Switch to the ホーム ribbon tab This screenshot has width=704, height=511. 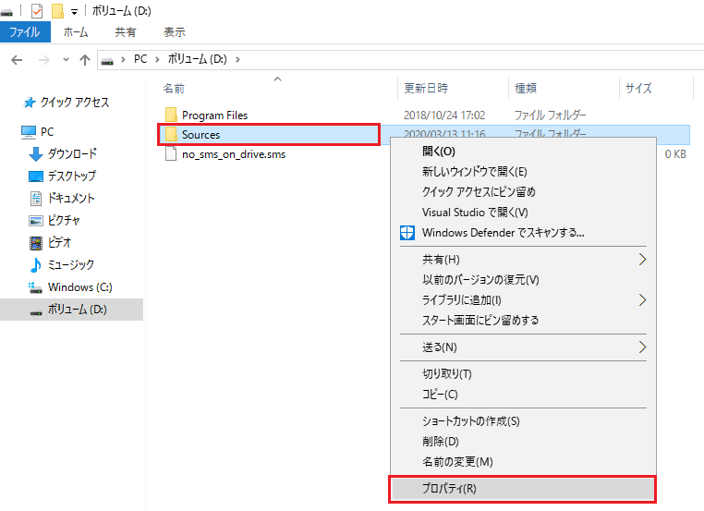76,32
